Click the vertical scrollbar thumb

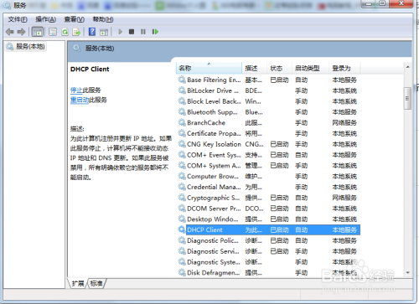coord(407,98)
